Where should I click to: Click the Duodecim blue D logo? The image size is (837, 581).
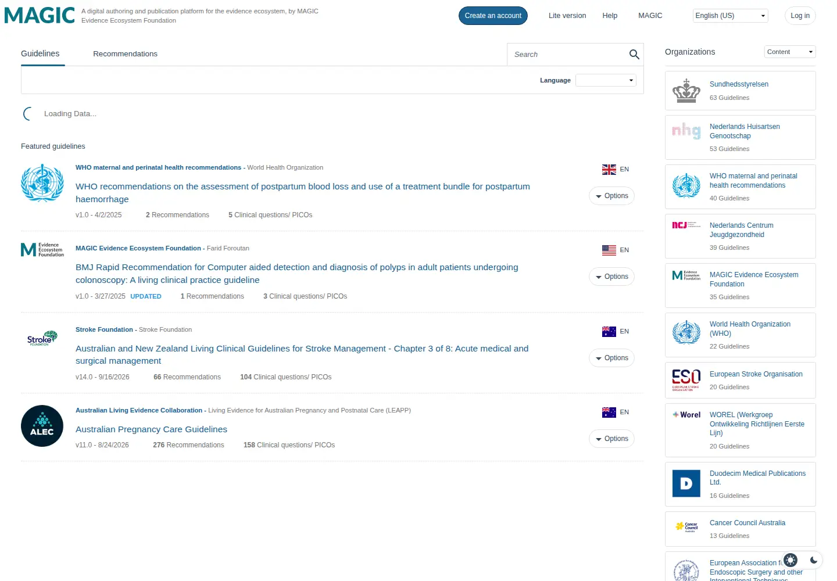pos(686,483)
